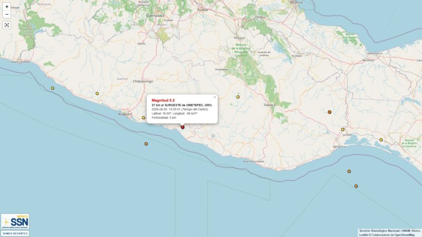Zoom in with the plus button

coord(7,7)
